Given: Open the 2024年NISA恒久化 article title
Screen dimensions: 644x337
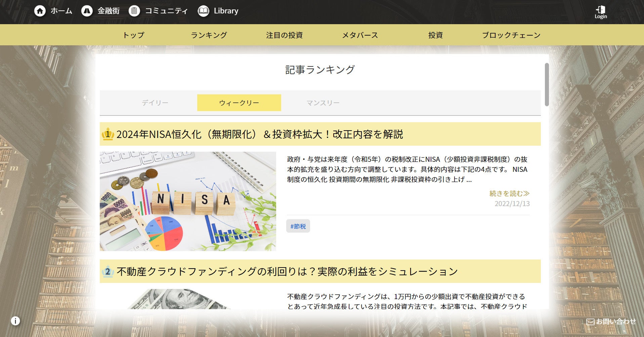Looking at the screenshot, I should [260, 134].
